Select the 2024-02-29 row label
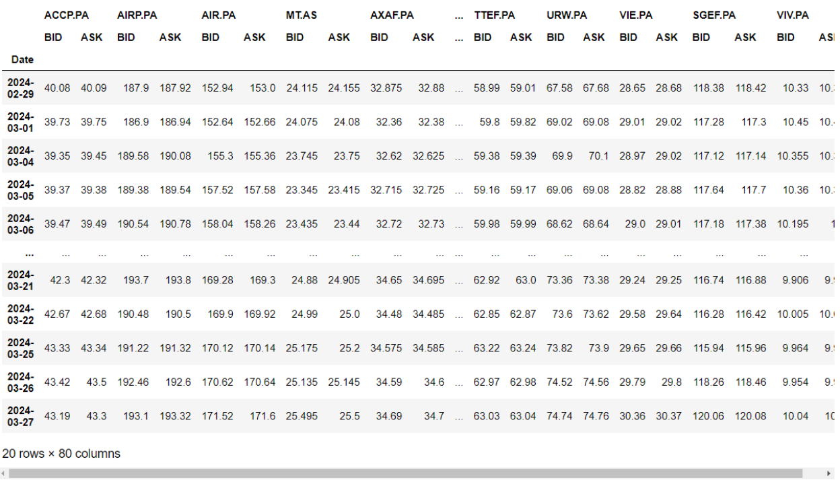Image resolution: width=840 pixels, height=480 pixels. [x=21, y=88]
